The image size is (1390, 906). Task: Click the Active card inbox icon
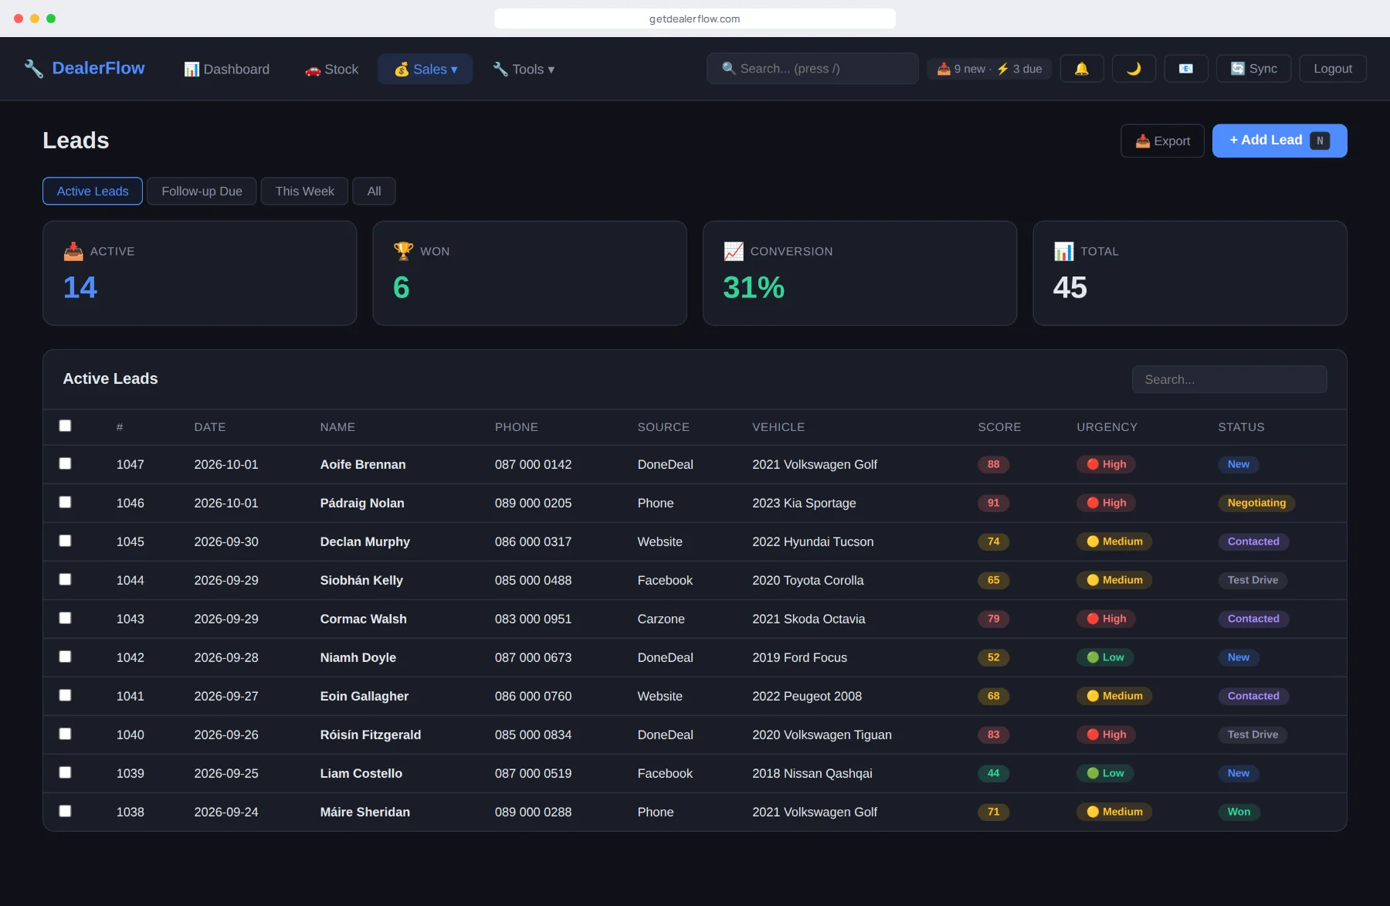[73, 251]
